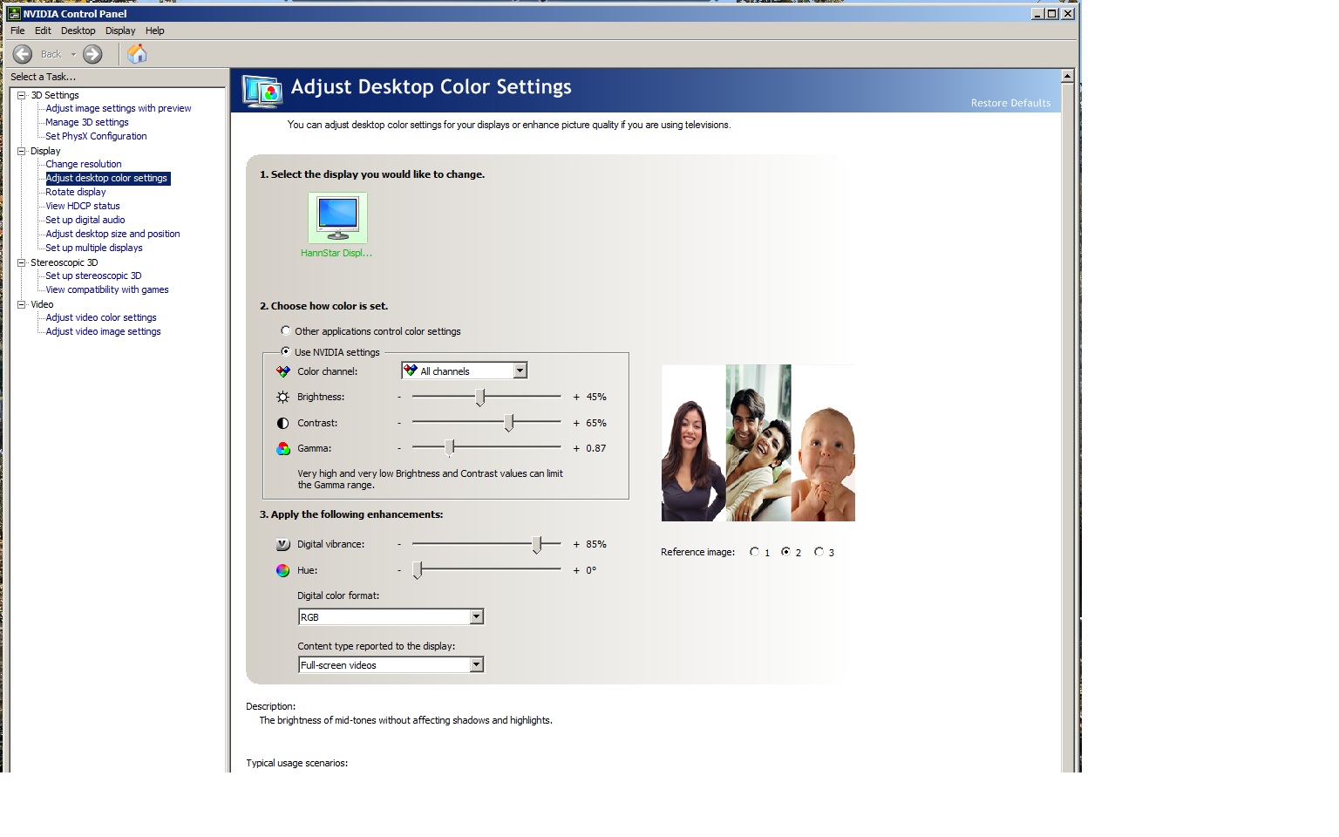The height and width of the screenshot is (837, 1339).
Task: Collapse the Display tree node
Action: click(21, 151)
